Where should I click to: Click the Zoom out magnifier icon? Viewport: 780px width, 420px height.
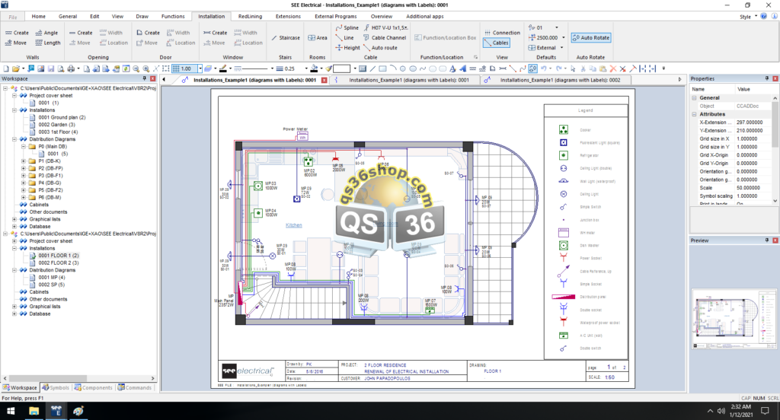click(136, 68)
